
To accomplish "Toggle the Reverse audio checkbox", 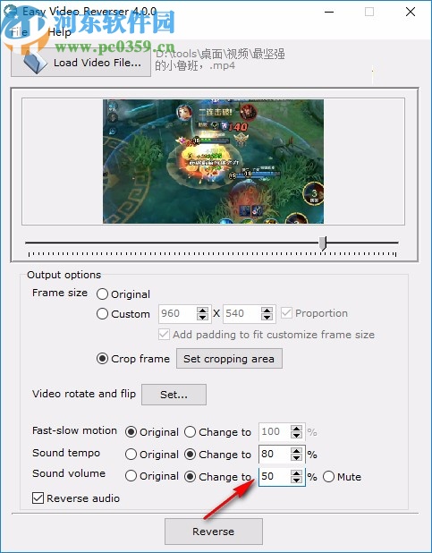I will pos(76,498).
